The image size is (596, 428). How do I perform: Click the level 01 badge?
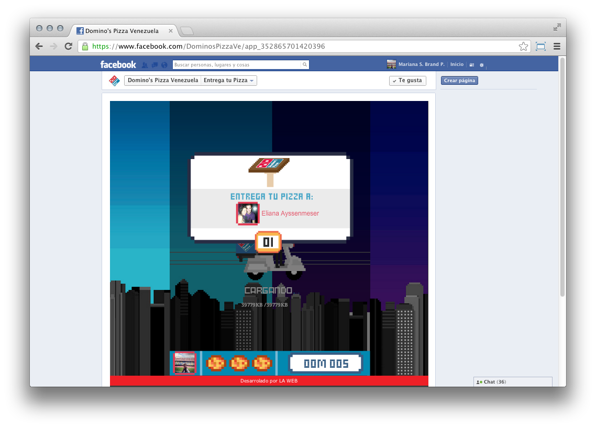(x=268, y=242)
